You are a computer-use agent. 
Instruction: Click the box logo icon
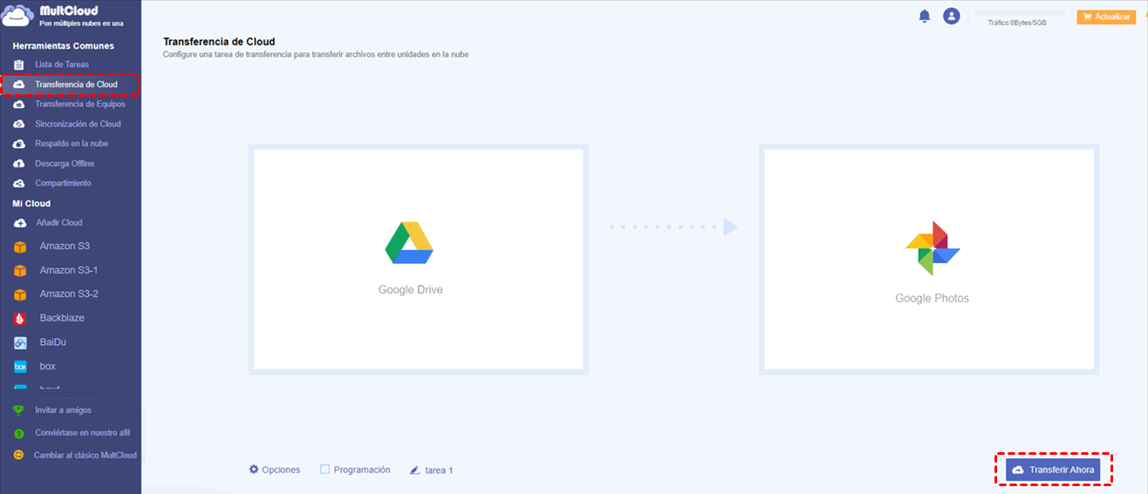click(20, 367)
